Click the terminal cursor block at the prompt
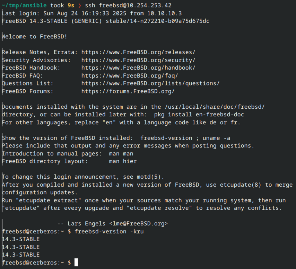Image resolution: width=296 pixels, height=269 pixels. coord(76,263)
